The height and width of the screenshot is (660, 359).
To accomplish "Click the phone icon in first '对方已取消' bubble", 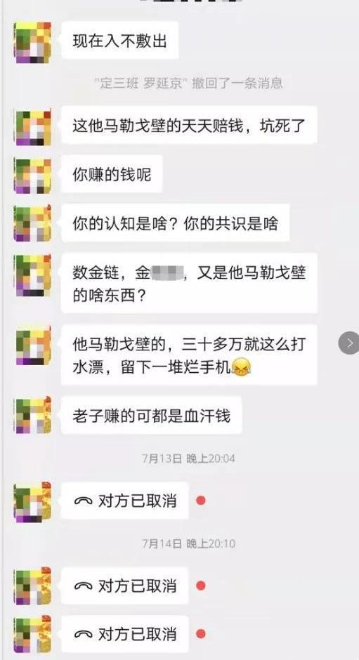I will (83, 501).
